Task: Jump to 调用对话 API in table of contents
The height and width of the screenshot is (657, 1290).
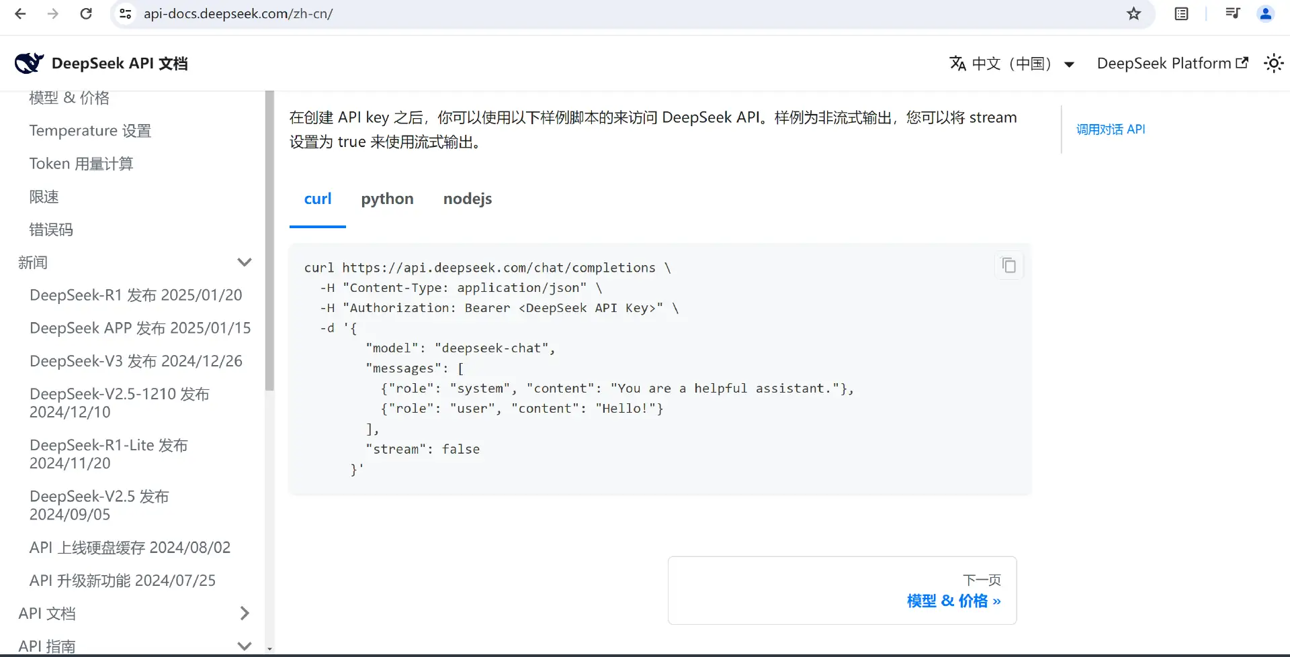Action: 1111,129
